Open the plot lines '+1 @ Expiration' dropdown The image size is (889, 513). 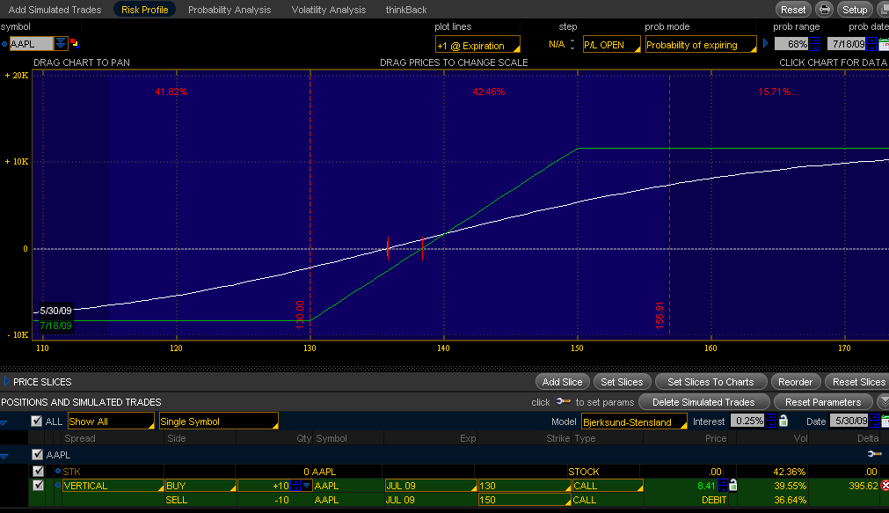click(477, 45)
